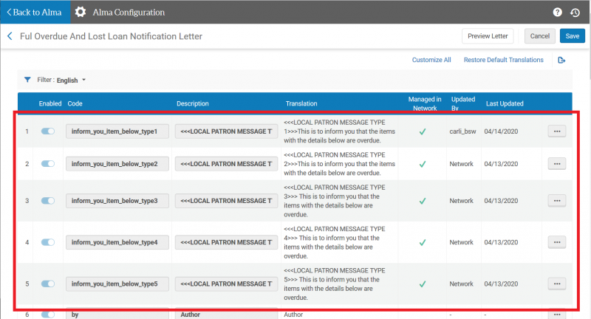This screenshot has height=319, width=591.
Task: Click code field inform_you_item_below_type2
Action: click(117, 164)
